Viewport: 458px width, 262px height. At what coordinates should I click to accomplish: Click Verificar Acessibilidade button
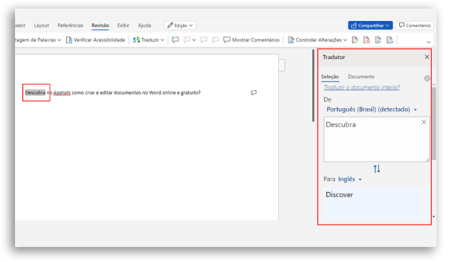click(96, 40)
